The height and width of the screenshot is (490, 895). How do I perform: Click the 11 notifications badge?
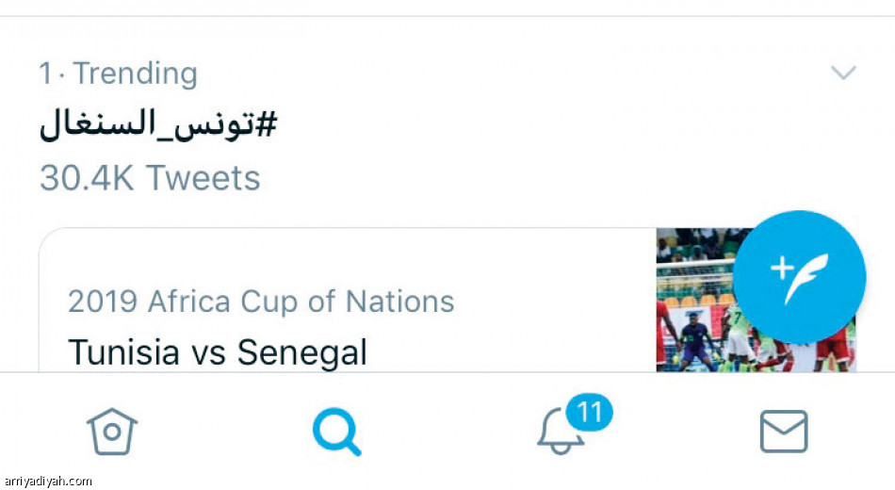click(590, 412)
